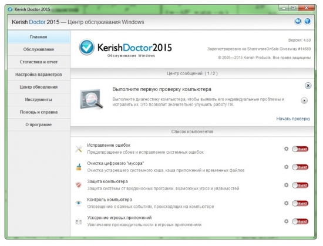323x246 pixels.
Task: Click the title bar Kerish Doctor icon
Action: [x=10, y=9]
